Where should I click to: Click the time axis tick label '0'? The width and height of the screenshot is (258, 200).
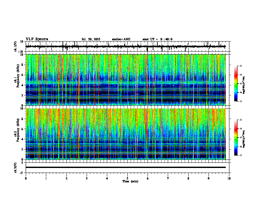[26, 178]
